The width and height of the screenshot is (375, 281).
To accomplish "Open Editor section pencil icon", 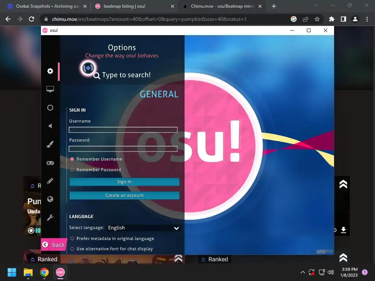I will 50,181.
